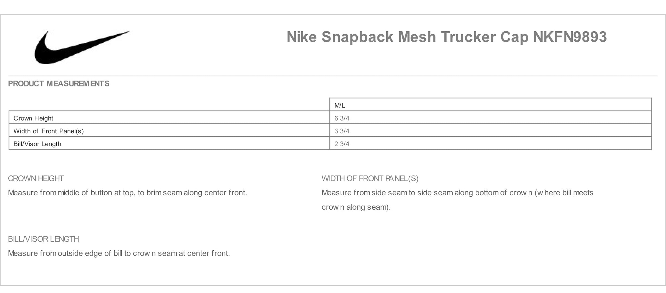Select the Bill/Visor Length row label
666x293 pixels.
pyautogui.click(x=37, y=144)
